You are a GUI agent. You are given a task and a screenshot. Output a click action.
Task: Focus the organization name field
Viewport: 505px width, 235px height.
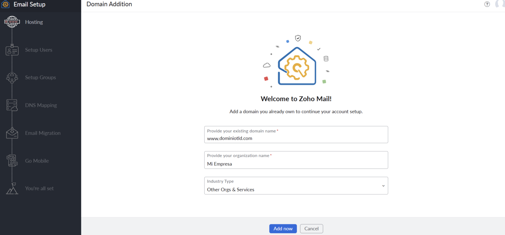[x=296, y=164]
